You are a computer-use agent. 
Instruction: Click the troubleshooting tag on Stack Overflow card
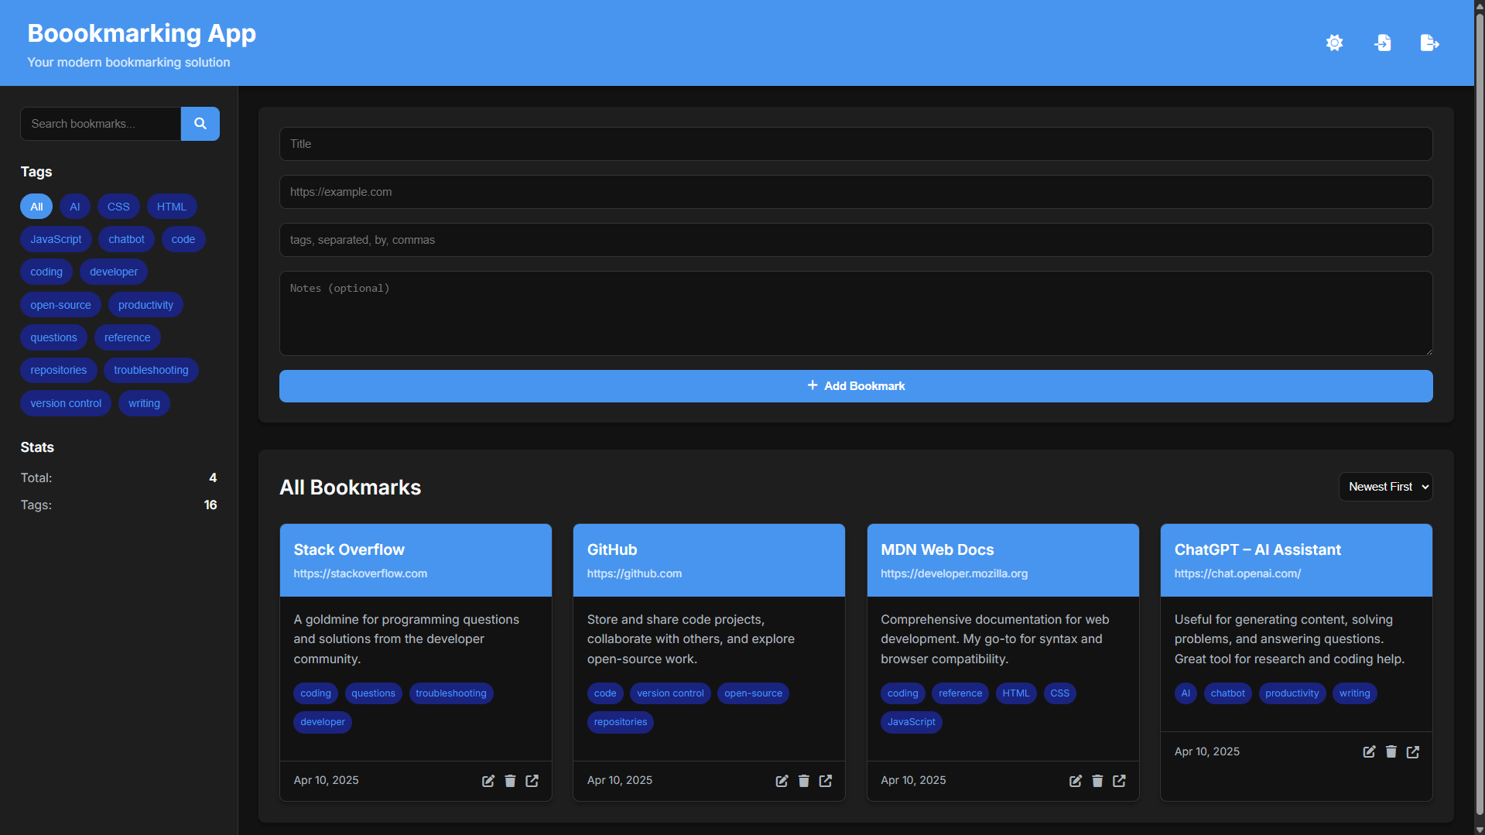451,693
